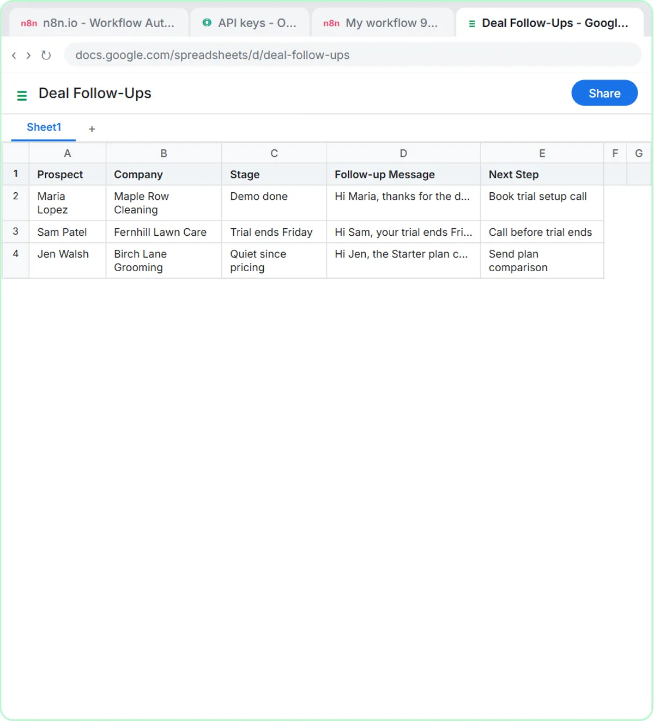This screenshot has width=654, height=721.
Task: Reload the page with refresh icon
Action: click(x=46, y=55)
